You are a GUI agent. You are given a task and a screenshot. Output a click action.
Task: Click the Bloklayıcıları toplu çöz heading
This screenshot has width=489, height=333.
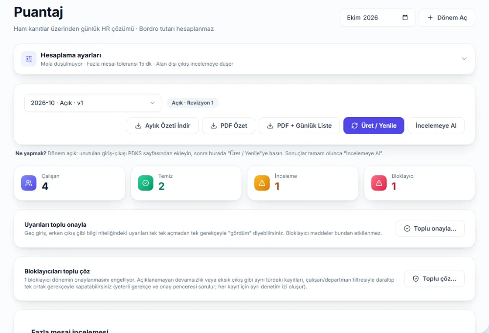[x=57, y=271]
